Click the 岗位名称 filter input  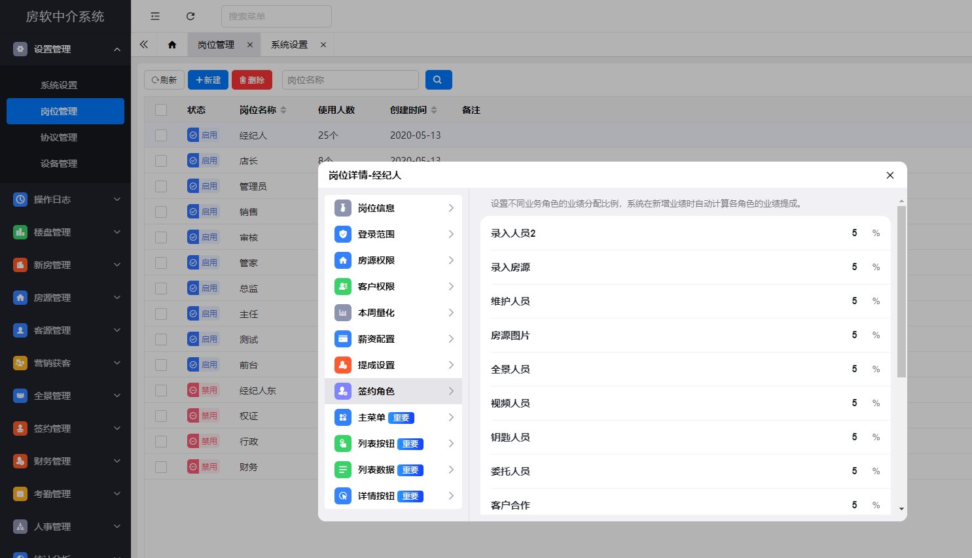click(351, 80)
